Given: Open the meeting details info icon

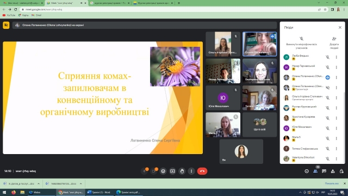Looking at the screenshot, I should (307, 171).
